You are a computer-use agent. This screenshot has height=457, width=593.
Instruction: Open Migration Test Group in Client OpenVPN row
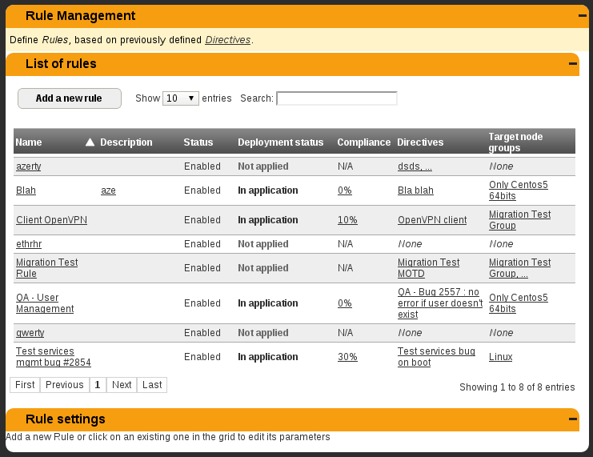pos(519,220)
